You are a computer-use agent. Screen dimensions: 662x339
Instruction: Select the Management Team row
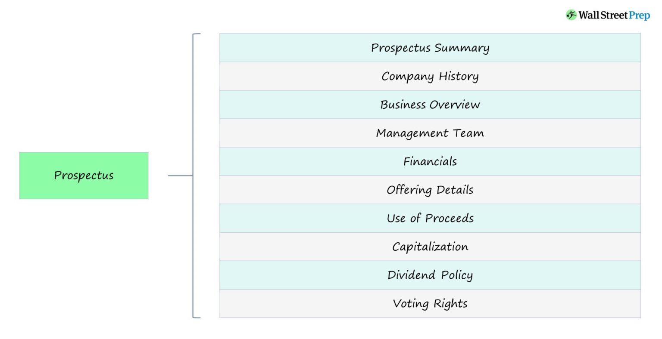point(430,133)
